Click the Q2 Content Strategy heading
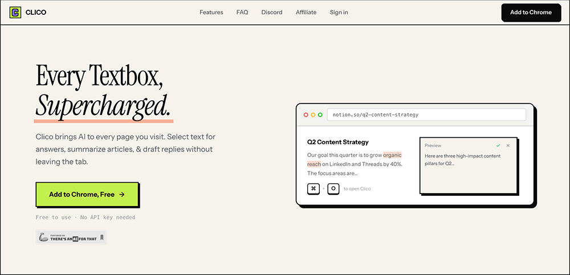 pyautogui.click(x=338, y=142)
